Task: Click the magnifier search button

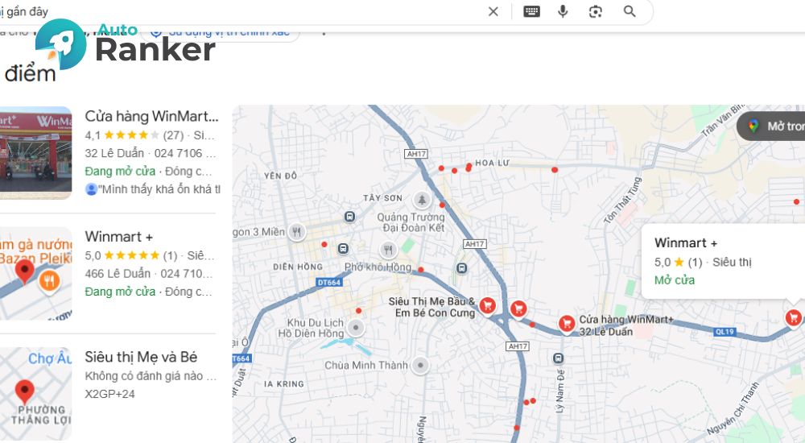Action: (630, 11)
